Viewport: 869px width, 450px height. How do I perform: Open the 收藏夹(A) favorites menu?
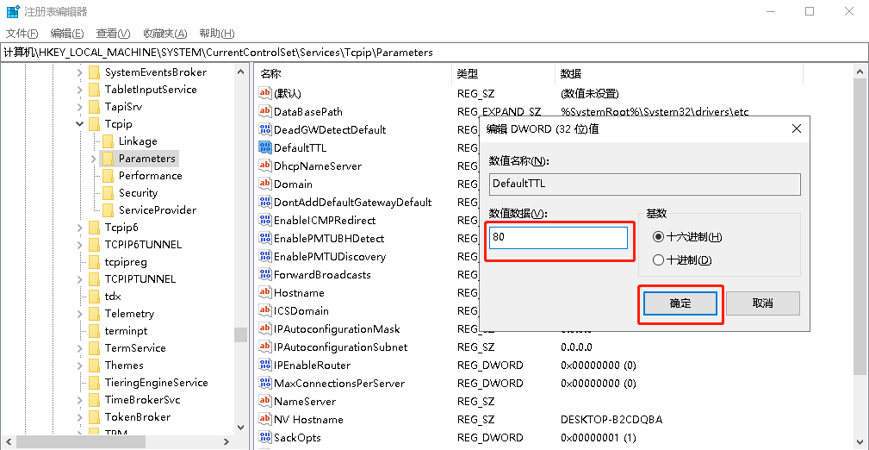click(x=165, y=34)
